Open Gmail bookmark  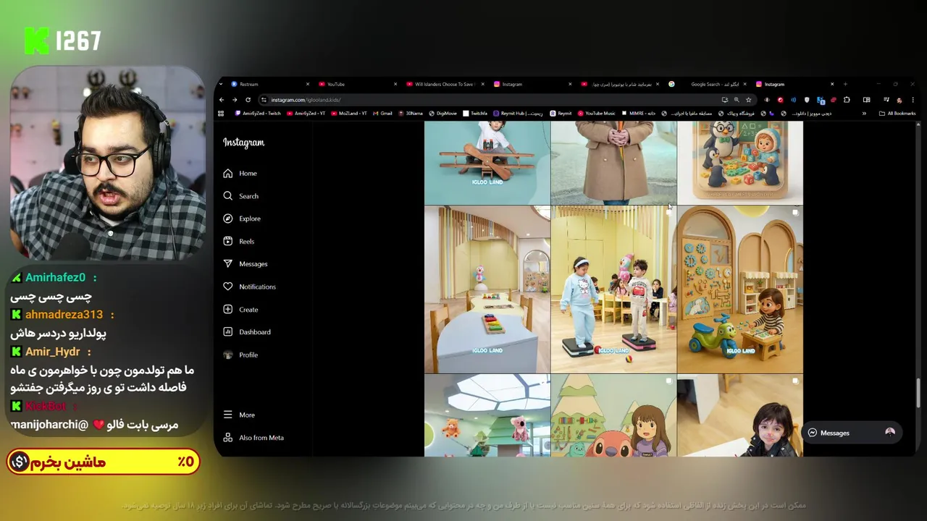(382, 114)
